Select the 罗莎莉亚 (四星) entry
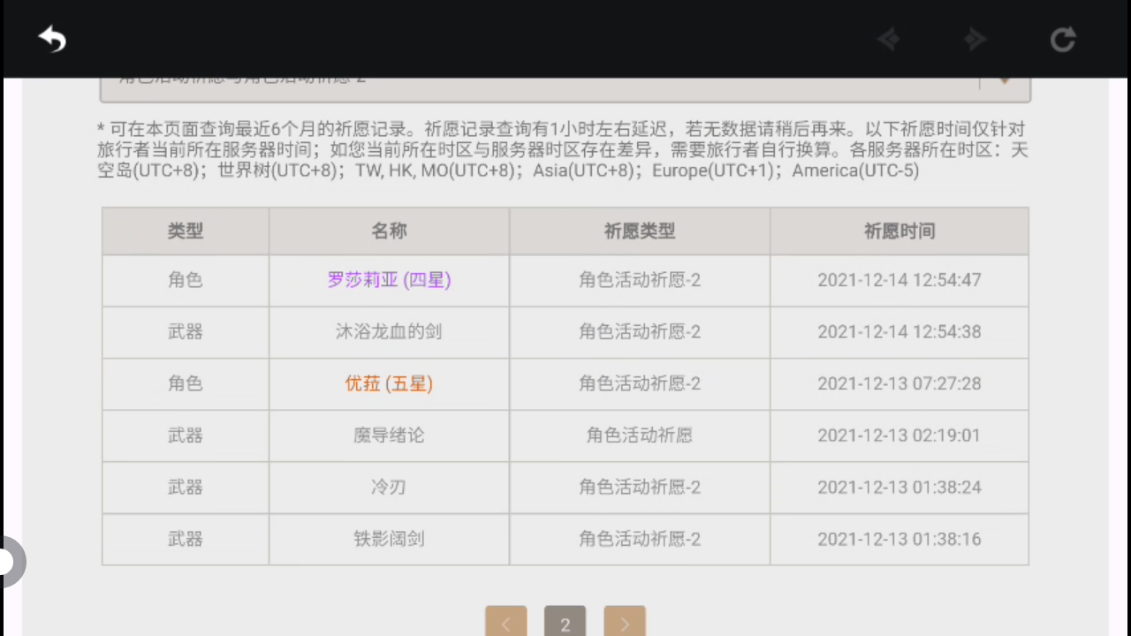The width and height of the screenshot is (1131, 636). point(389,280)
